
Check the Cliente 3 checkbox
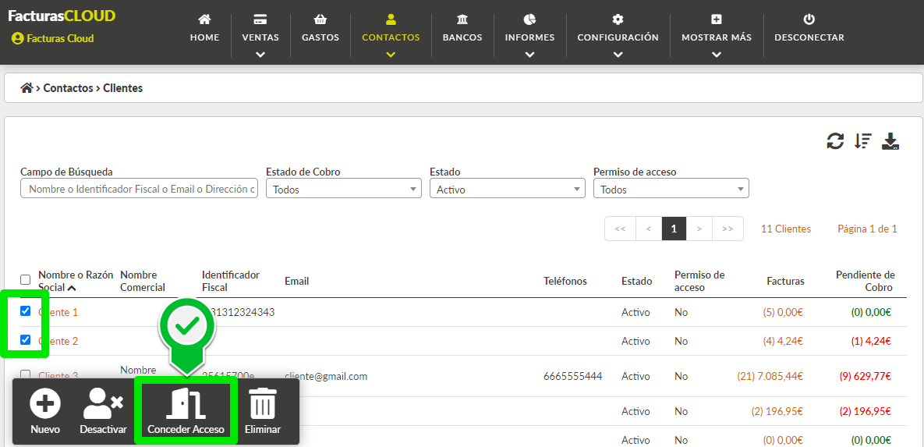(25, 374)
